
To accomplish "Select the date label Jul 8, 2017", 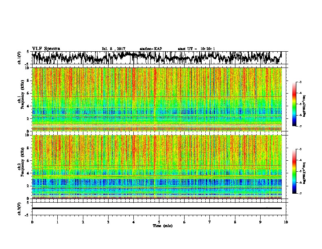I will tap(113, 49).
